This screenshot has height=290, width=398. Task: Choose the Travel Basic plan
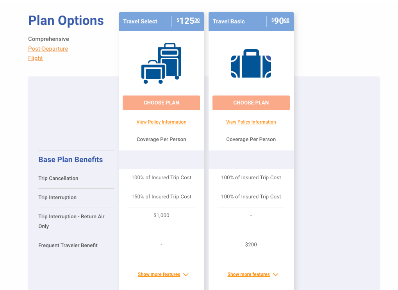(x=251, y=103)
